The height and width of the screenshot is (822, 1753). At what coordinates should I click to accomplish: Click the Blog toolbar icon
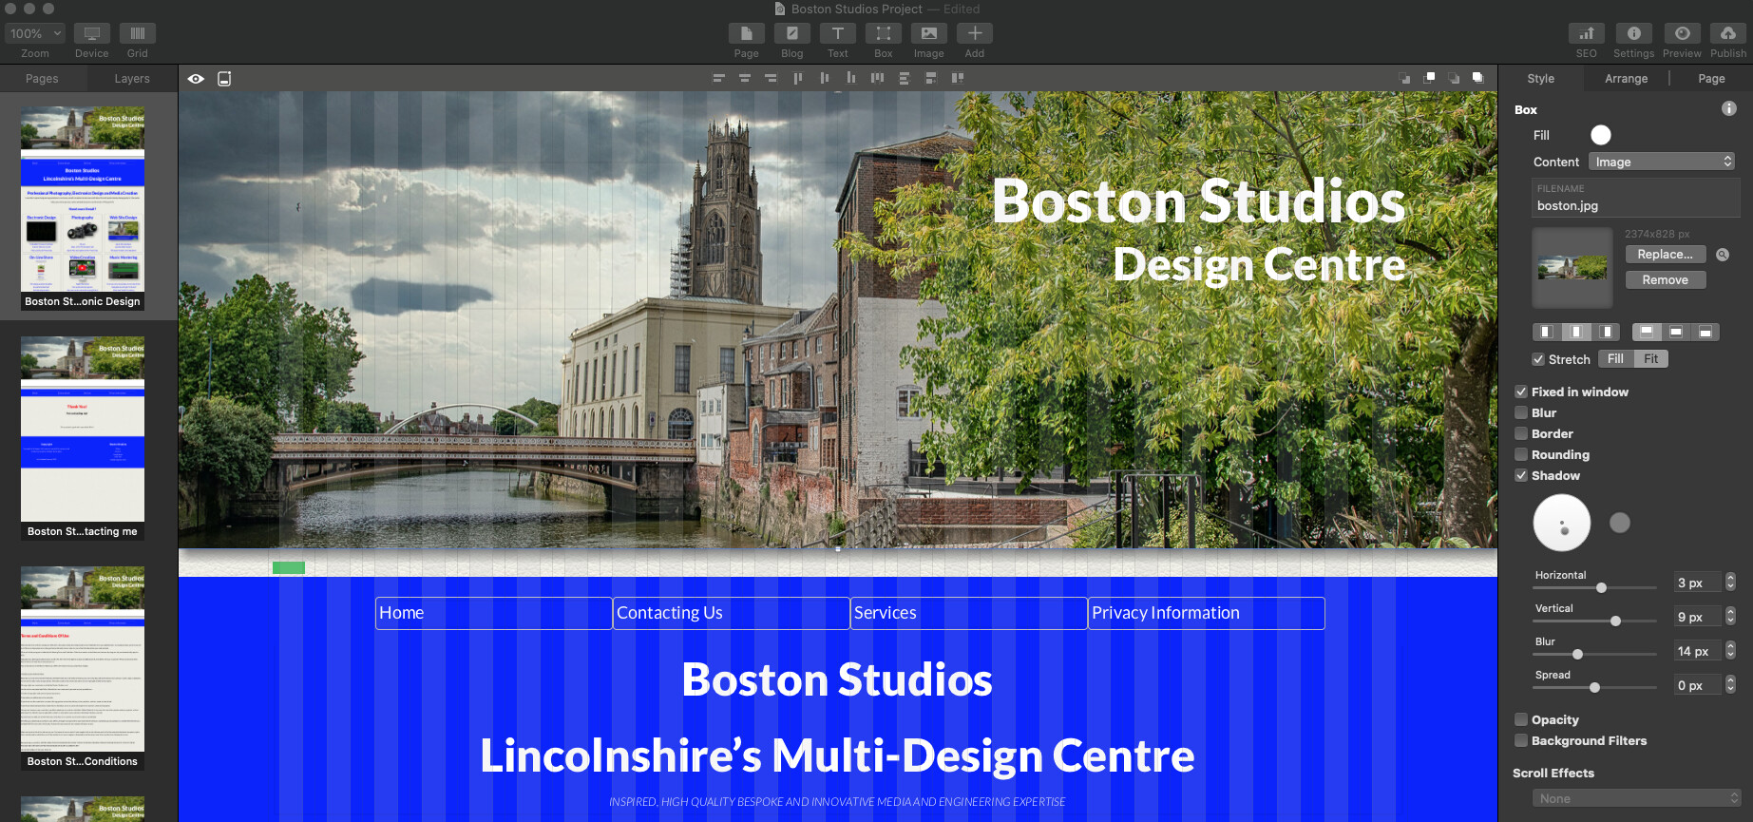click(792, 33)
